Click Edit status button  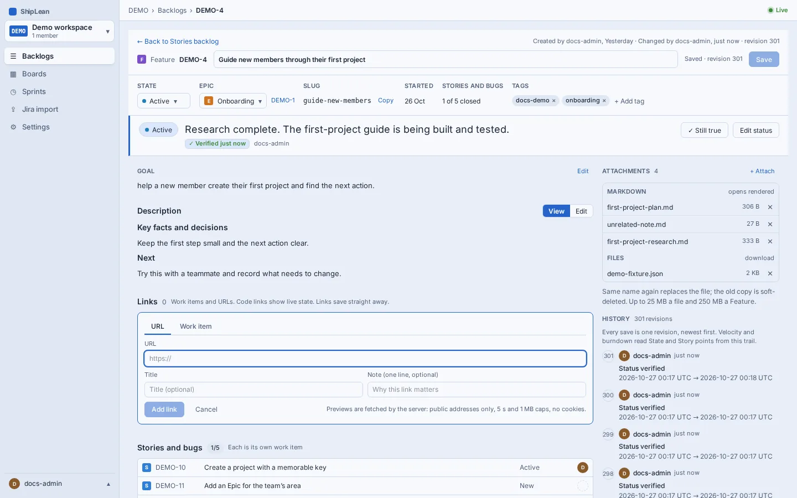point(755,130)
